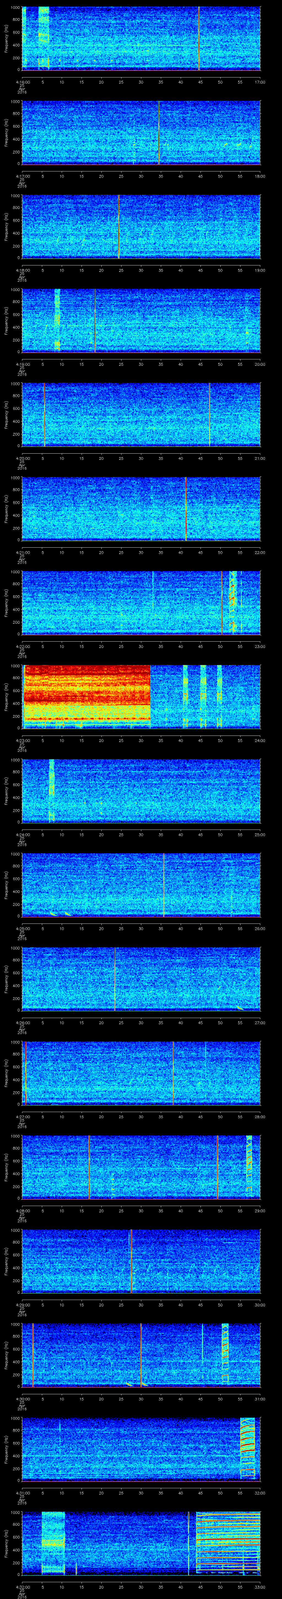Click the 33:00 end time label

(260, 1587)
